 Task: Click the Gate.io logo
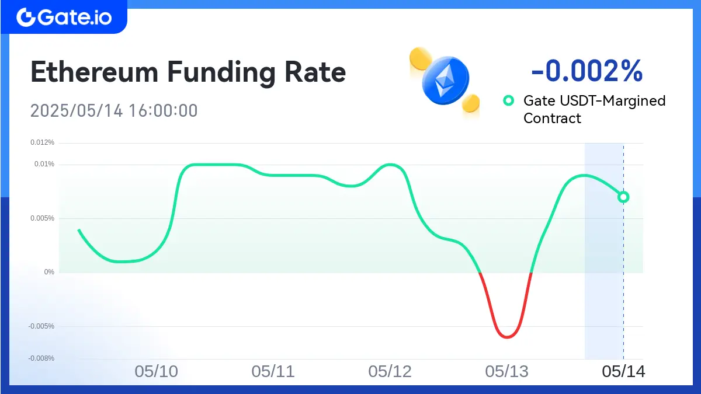tap(64, 17)
